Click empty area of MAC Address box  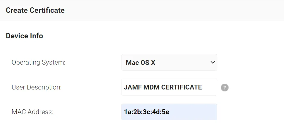point(193,112)
